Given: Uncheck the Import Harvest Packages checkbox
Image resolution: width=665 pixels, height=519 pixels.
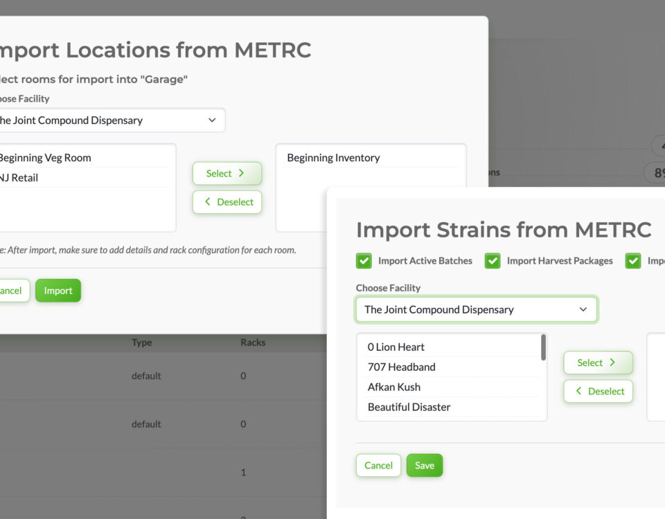Looking at the screenshot, I should coord(493,261).
